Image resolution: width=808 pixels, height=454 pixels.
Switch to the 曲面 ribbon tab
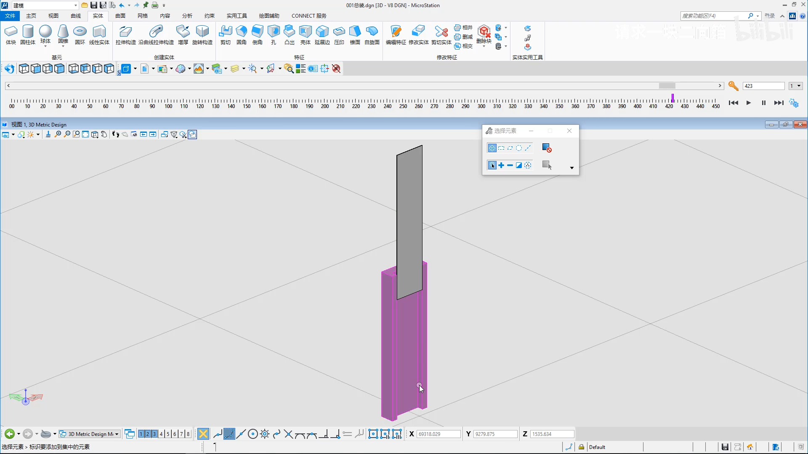[x=120, y=16]
